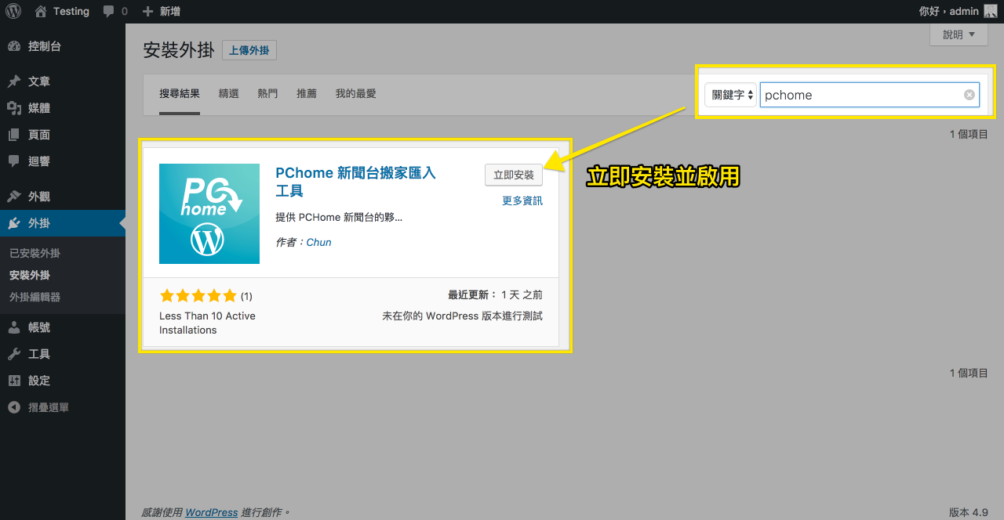Screen dimensions: 1004x520
Task: Click the five-star rating of the plugin
Action: (198, 295)
